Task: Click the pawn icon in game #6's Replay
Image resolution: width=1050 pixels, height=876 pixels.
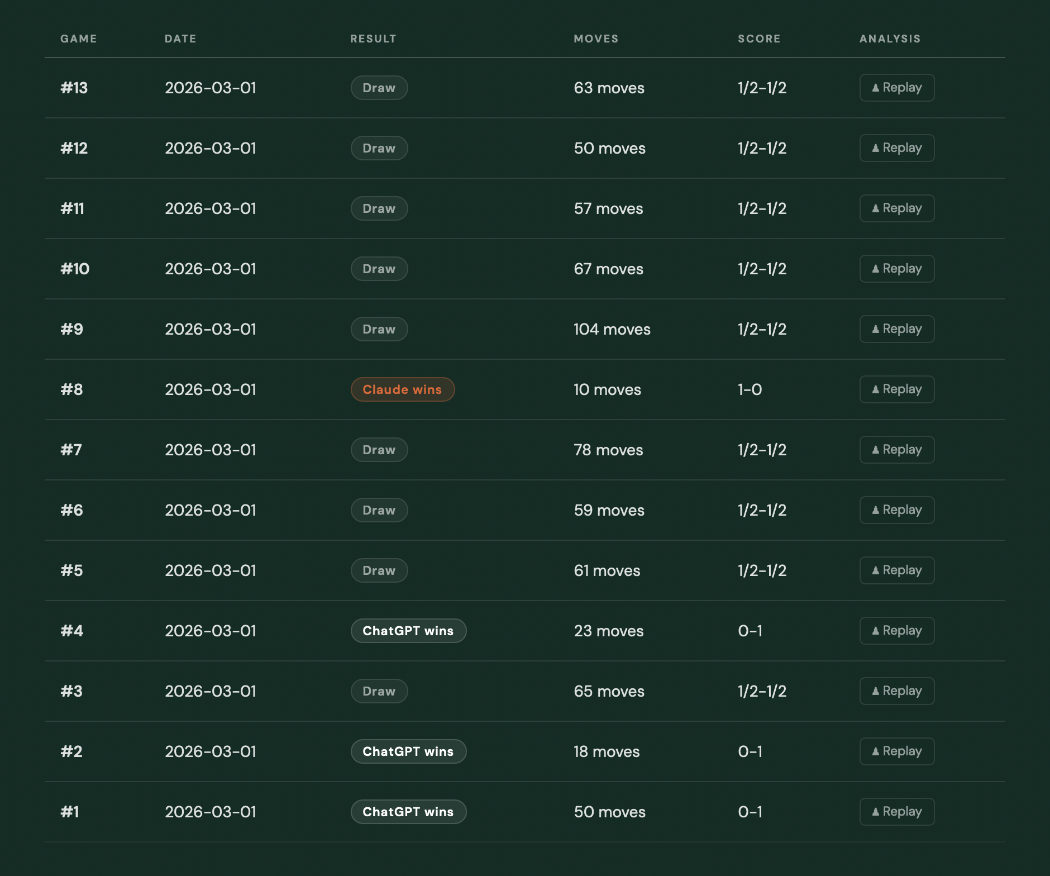Action: click(875, 510)
